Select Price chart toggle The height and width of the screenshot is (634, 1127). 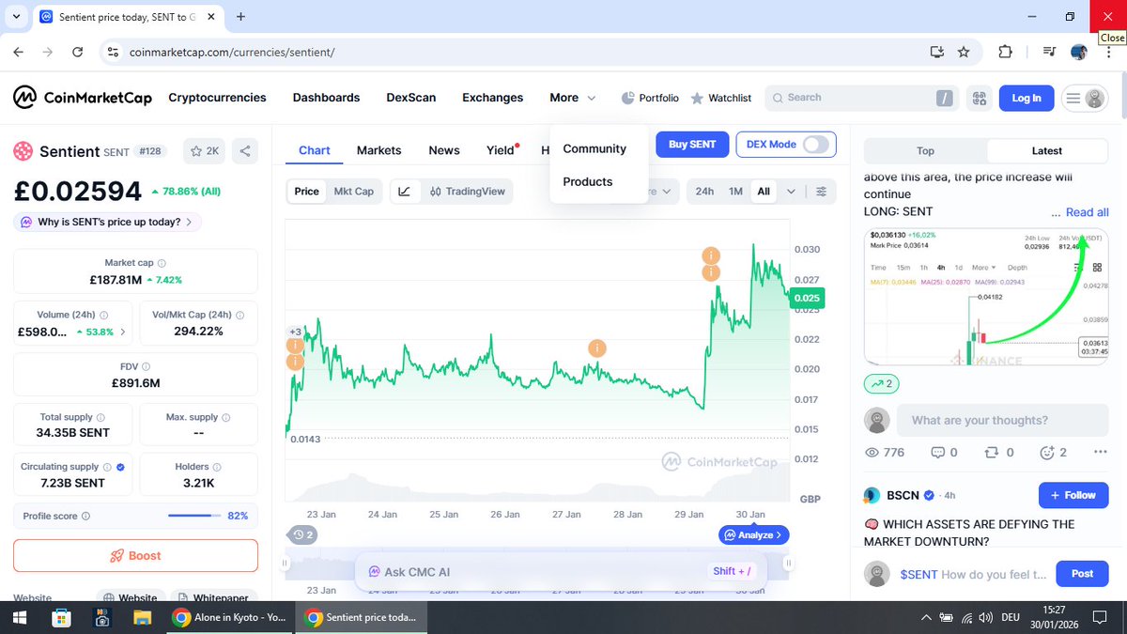tap(306, 191)
